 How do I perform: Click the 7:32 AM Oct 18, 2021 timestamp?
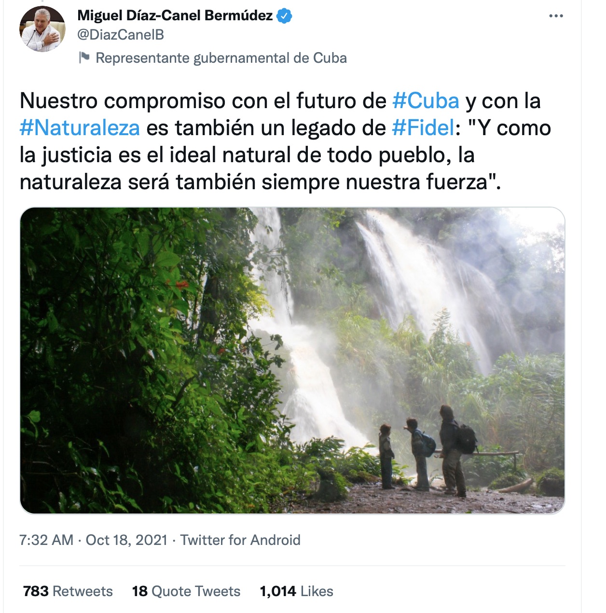(94, 540)
